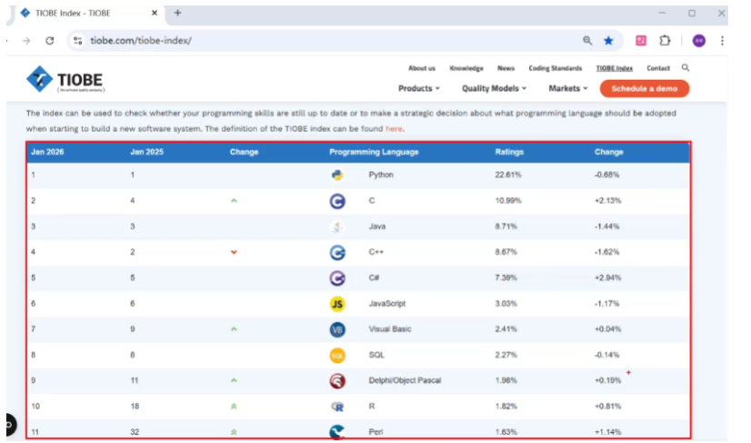Open the Coding Standards menu item

click(556, 68)
